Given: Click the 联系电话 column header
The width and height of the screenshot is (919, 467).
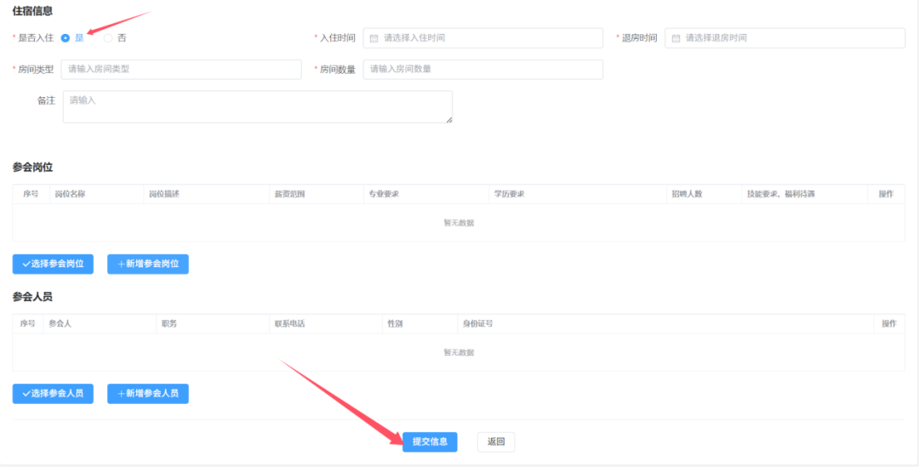Looking at the screenshot, I should point(289,324).
